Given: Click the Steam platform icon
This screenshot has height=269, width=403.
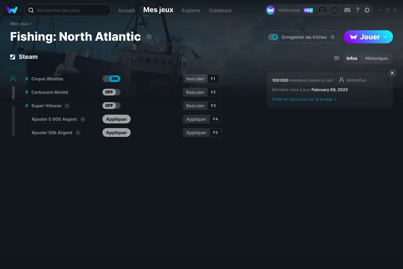Looking at the screenshot, I should click(13, 57).
